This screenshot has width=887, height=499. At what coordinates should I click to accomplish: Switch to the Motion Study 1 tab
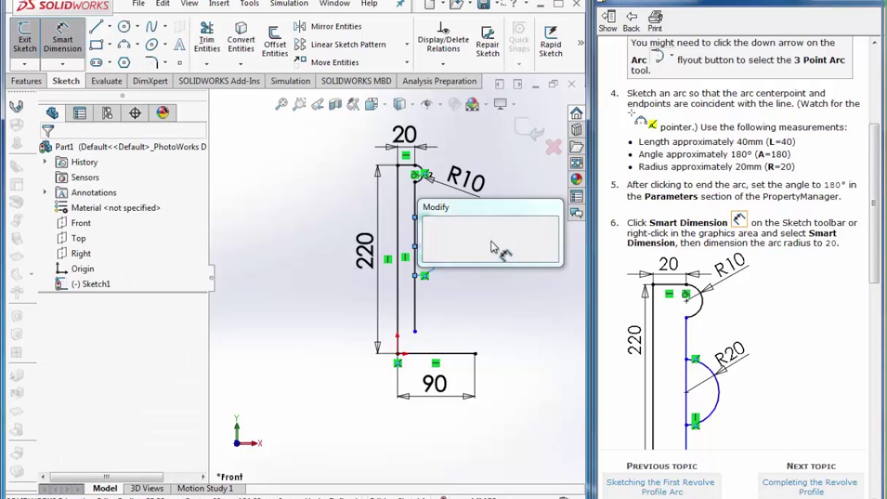tap(205, 489)
